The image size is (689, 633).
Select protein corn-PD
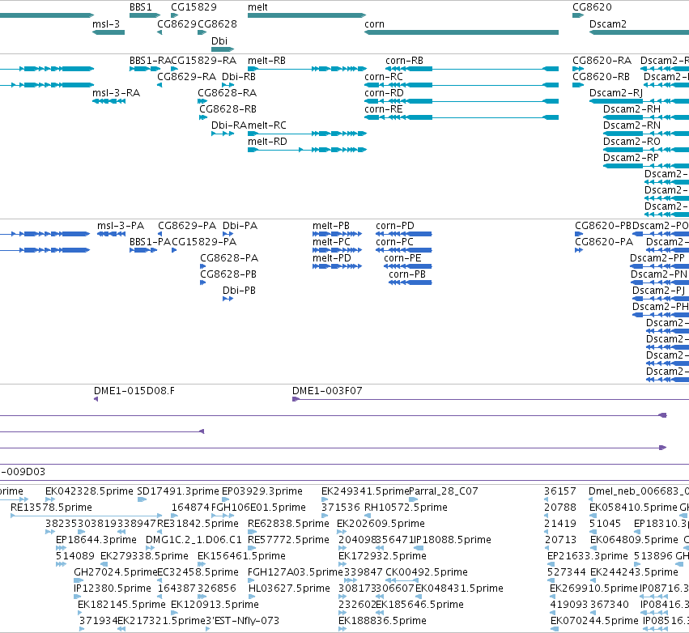(404, 234)
